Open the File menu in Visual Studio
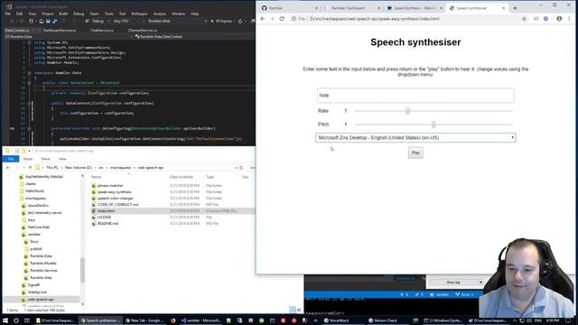Image resolution: width=578 pixels, height=325 pixels. coord(8,14)
